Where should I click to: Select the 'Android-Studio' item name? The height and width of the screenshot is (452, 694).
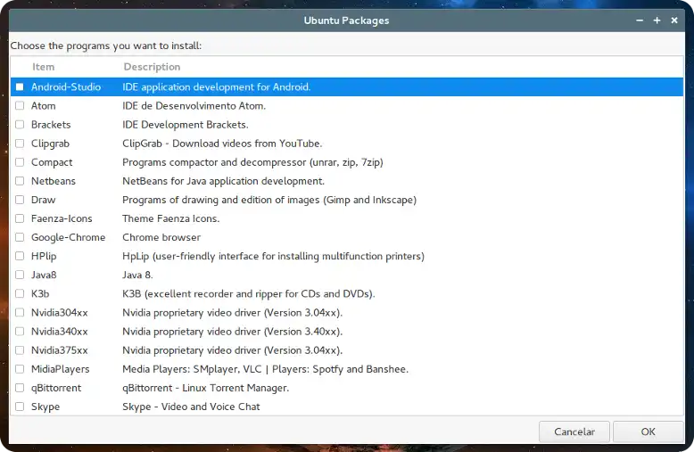click(x=66, y=87)
